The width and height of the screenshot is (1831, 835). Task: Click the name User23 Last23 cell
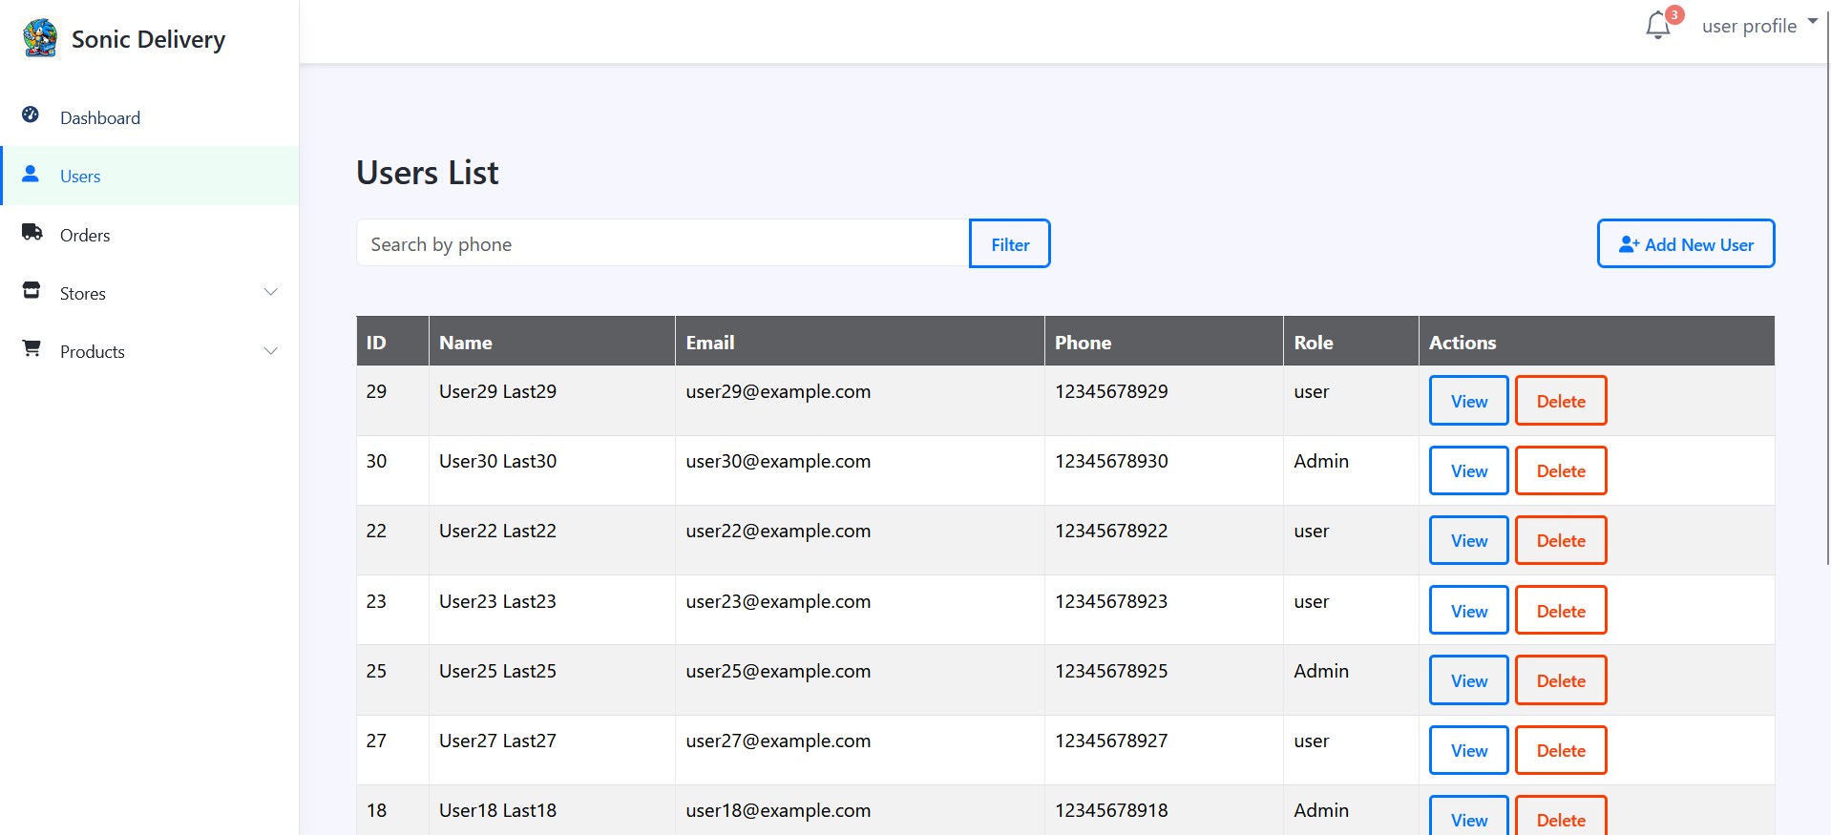552,610
